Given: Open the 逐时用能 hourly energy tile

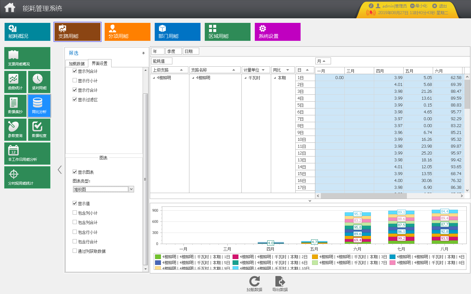Looking at the screenshot, I should pyautogui.click(x=39, y=82).
